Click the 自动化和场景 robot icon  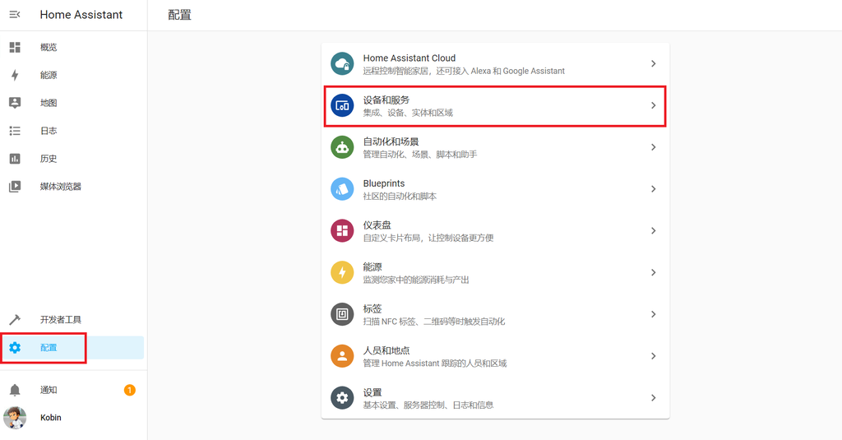pos(342,147)
